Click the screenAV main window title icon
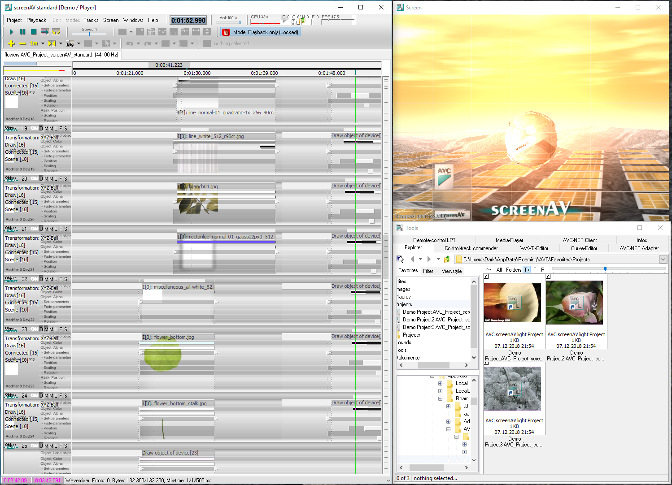 click(8, 8)
